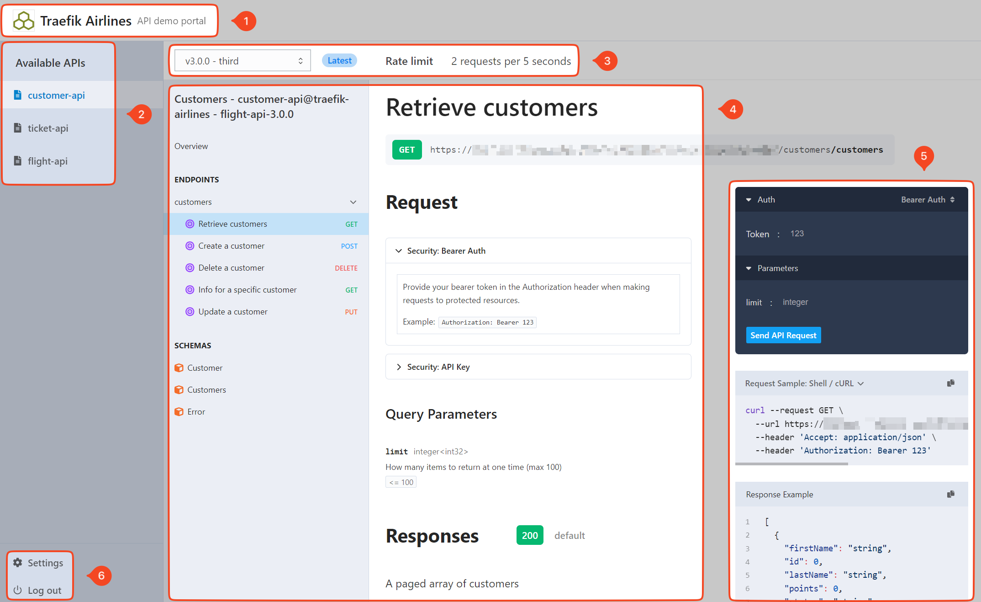Viewport: 981px width, 602px height.
Task: Click the Traefik Airlines logo icon
Action: 23,20
